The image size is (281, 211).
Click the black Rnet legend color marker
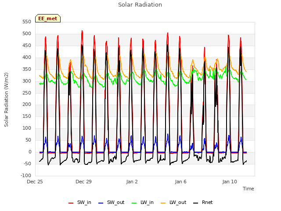(x=196, y=203)
